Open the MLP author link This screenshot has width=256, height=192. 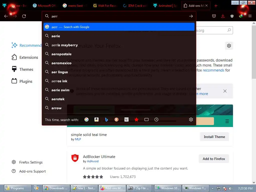pos(78,139)
